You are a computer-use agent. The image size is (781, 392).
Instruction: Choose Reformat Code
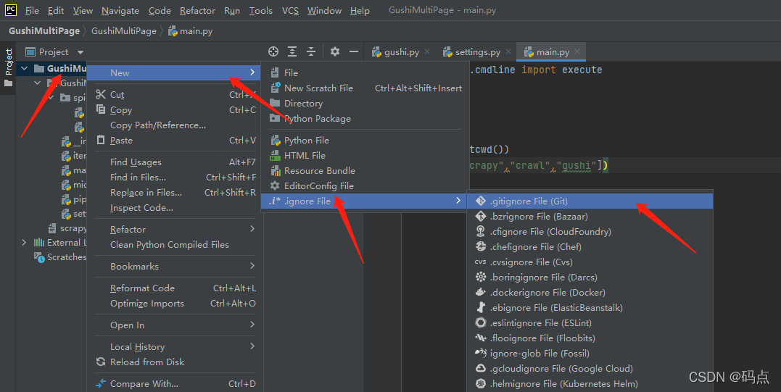point(174,288)
